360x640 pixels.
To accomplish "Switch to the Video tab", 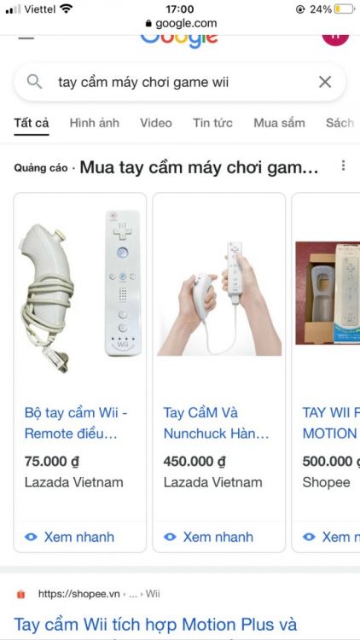I will pos(156,123).
